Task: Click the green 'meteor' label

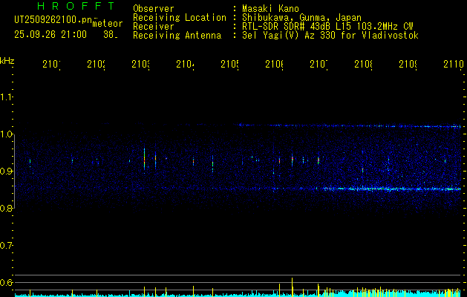Action: point(108,24)
